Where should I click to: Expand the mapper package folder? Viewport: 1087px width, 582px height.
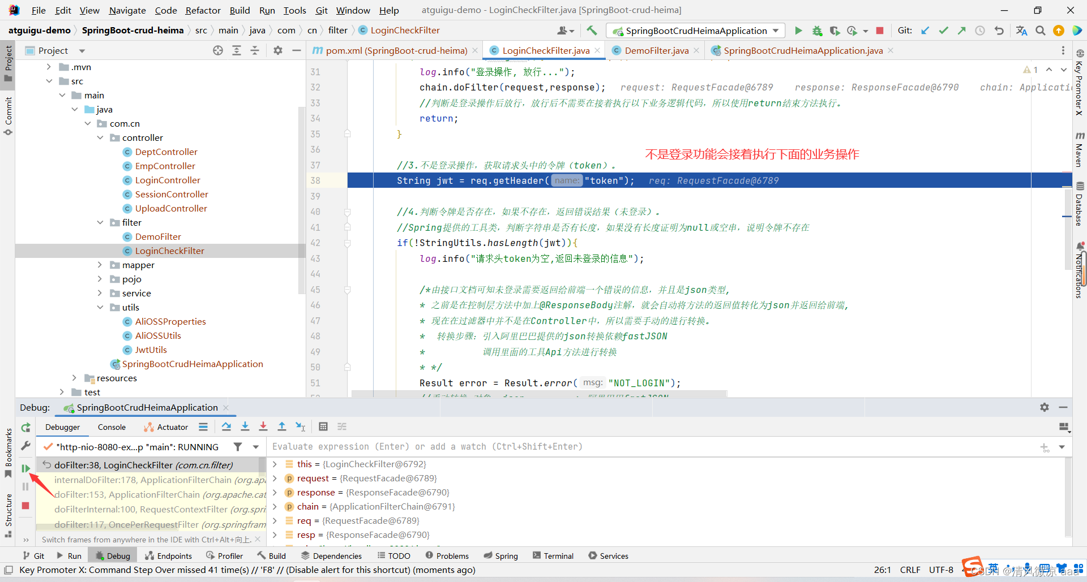(100, 265)
